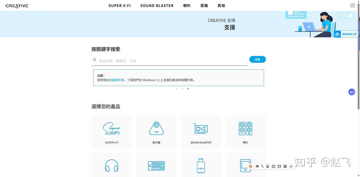Open the SUPER X-FI navigation menu

pyautogui.click(x=120, y=6)
